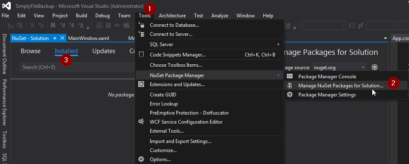
Task: Click the gear icon beside Options
Action: click(x=141, y=159)
